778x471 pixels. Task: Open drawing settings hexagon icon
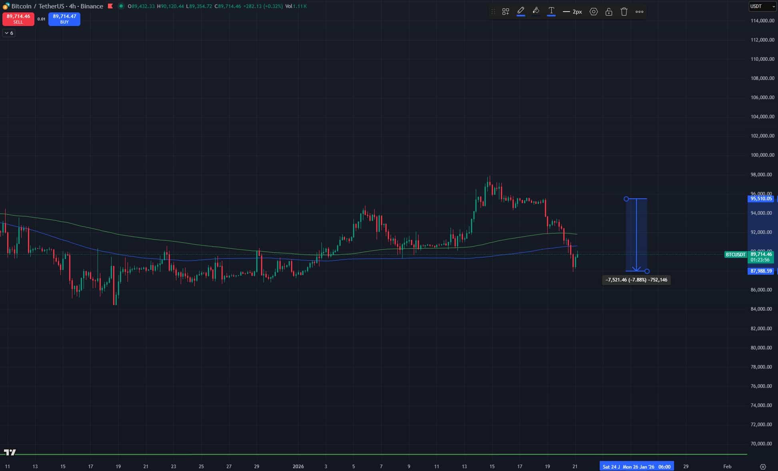[x=594, y=12]
